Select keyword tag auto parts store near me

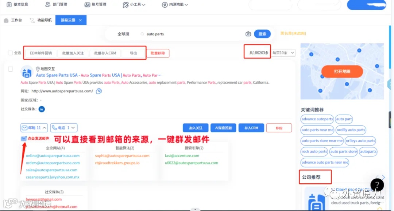pyautogui.click(x=322, y=140)
